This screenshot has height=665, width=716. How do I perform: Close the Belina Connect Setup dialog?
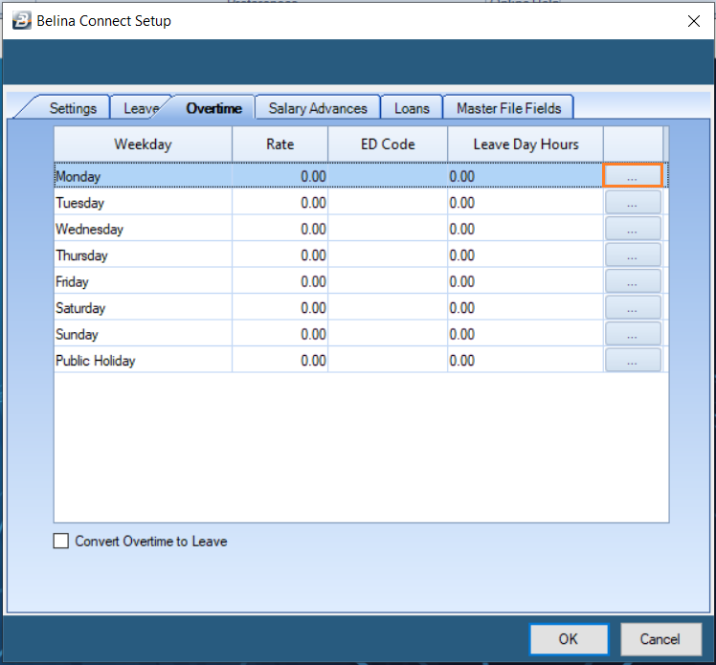coord(694,21)
